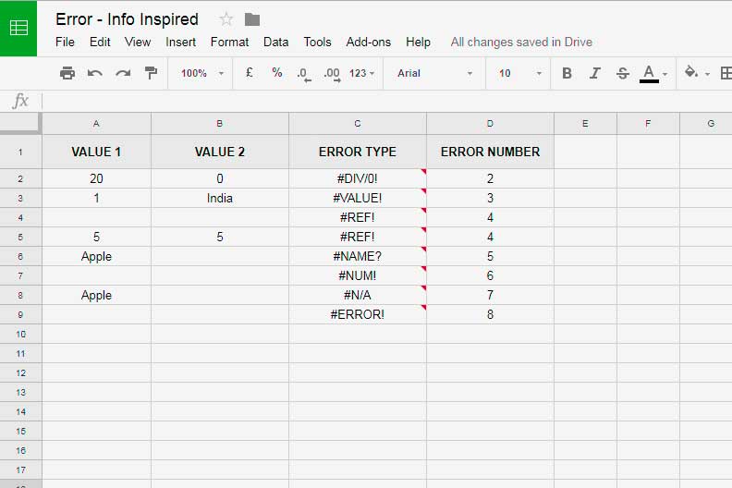732x488 pixels.
Task: Click the VALUE 1 header cell
Action: pyautogui.click(x=96, y=152)
